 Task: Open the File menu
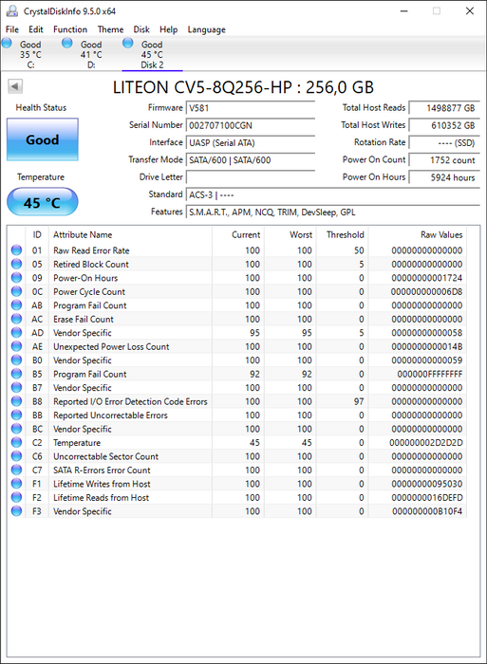pyautogui.click(x=12, y=29)
